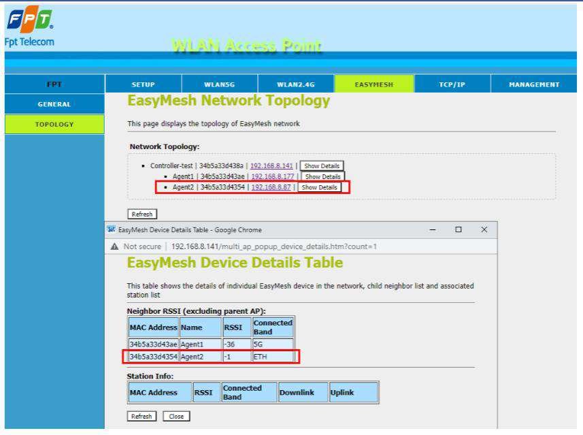The image size is (583, 435).
Task: Click the WLAN Access Point banner title
Action: click(246, 46)
